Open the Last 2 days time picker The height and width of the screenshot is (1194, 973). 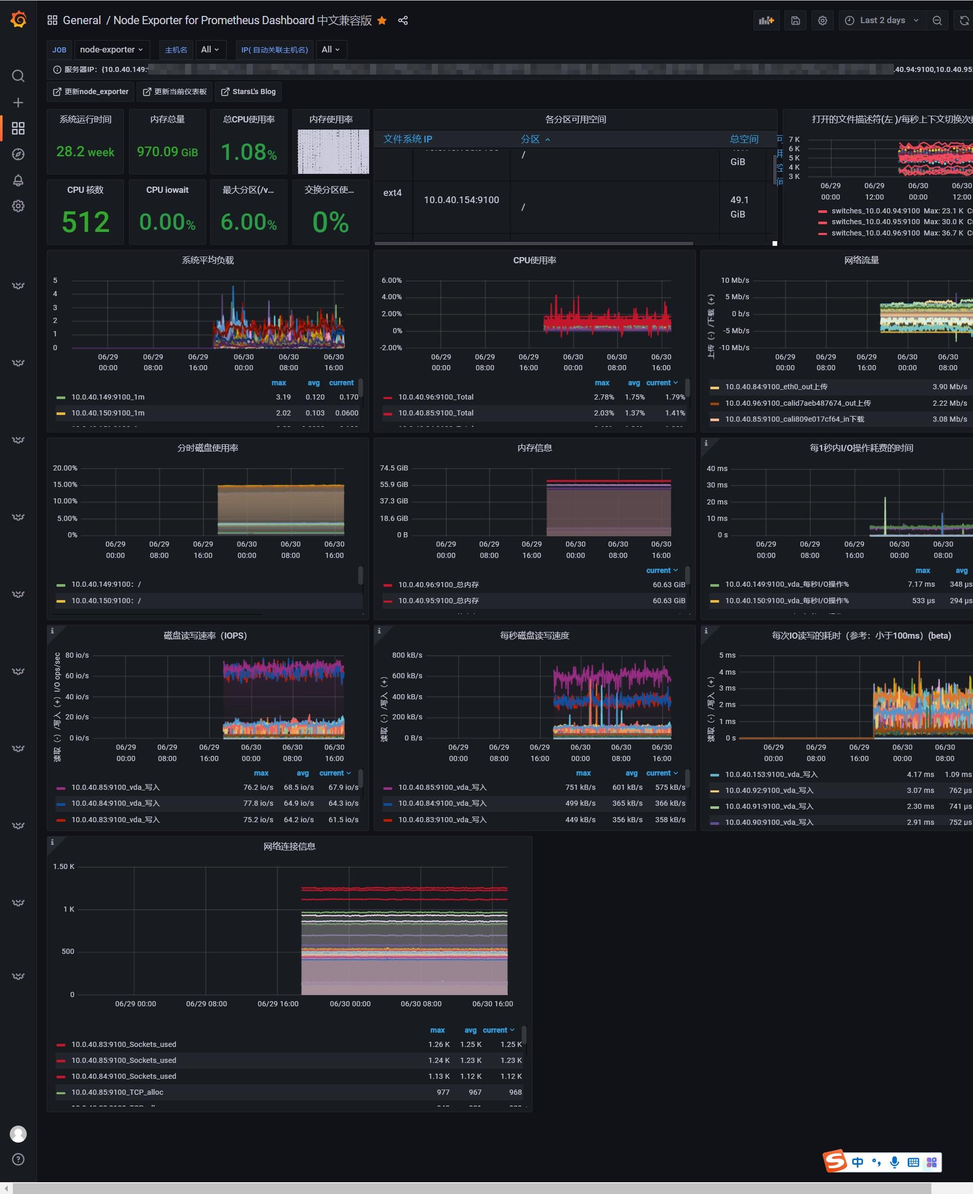click(x=883, y=21)
